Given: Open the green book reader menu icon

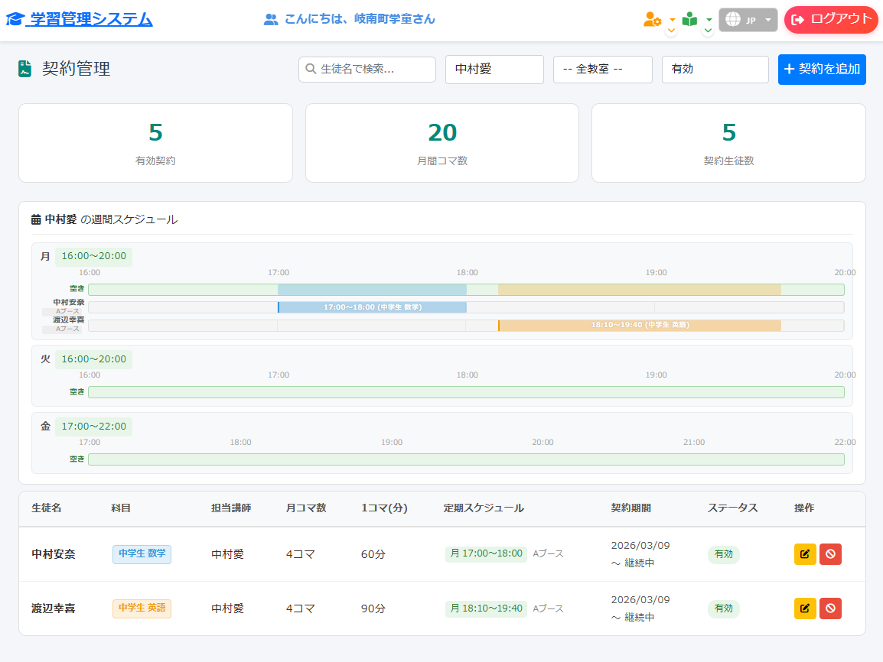Looking at the screenshot, I should point(690,20).
